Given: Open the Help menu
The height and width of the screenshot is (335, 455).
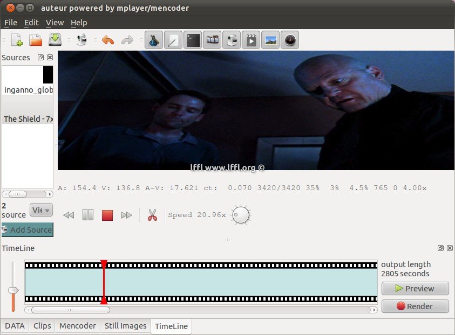Looking at the screenshot, I should click(79, 23).
